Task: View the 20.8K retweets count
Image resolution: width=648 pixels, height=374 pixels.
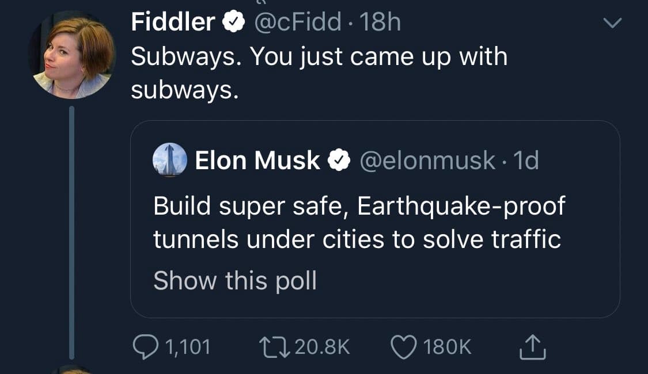Action: [x=323, y=347]
